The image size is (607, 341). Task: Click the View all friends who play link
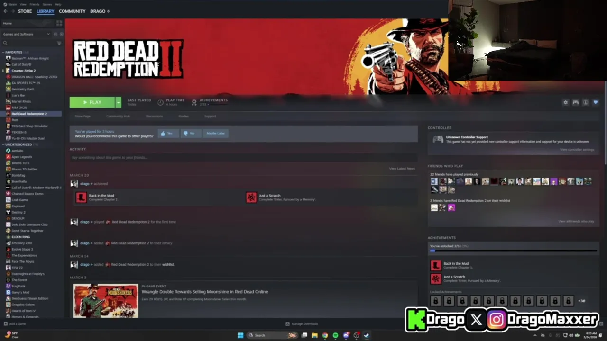tap(576, 221)
